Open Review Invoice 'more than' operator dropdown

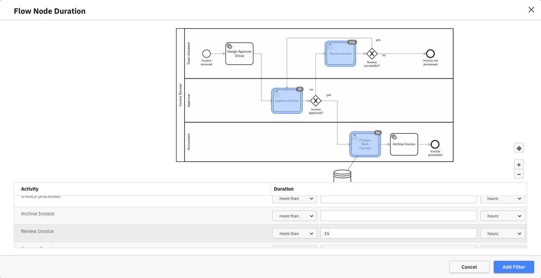tap(294, 234)
